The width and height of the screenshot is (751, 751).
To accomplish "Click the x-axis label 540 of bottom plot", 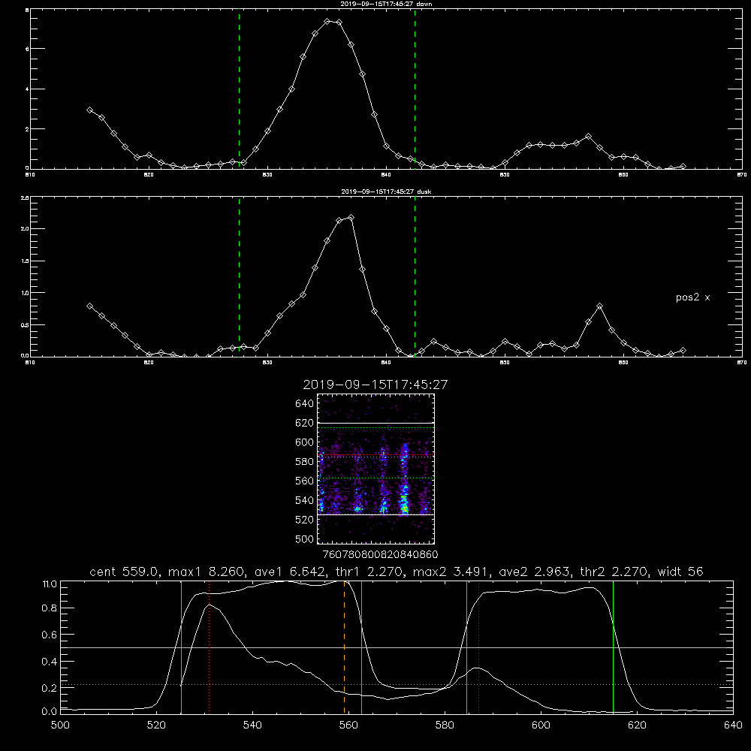I will [252, 725].
